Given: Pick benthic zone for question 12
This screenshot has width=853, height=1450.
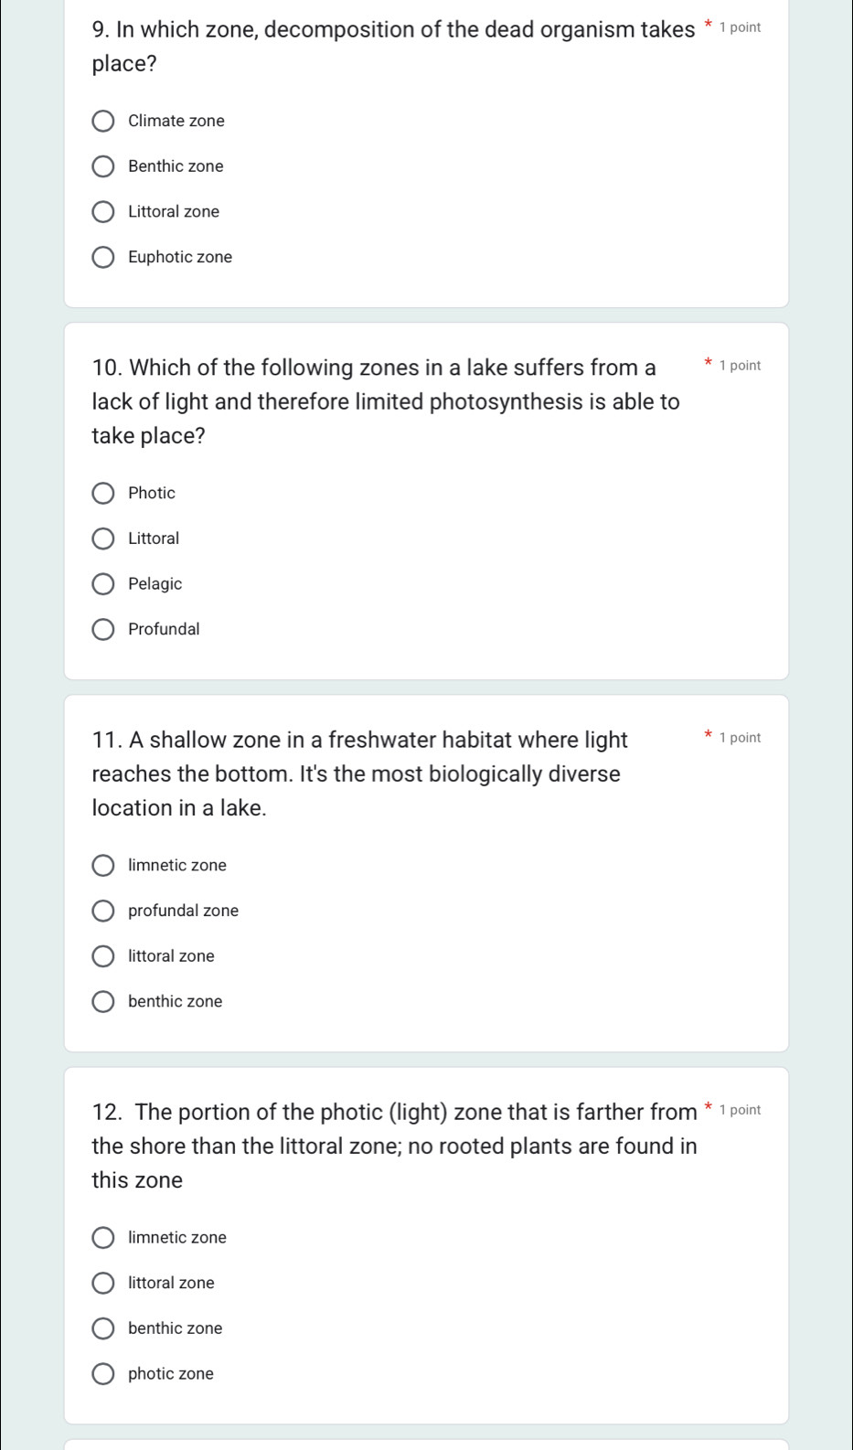Looking at the screenshot, I should click(x=103, y=1328).
